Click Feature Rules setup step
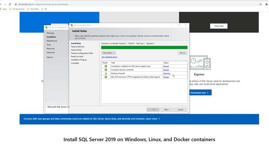Viewport: 269px width, 151px height. [x=76, y=50]
